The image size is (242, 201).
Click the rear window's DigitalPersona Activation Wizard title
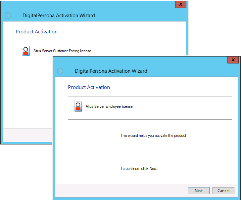(59, 16)
